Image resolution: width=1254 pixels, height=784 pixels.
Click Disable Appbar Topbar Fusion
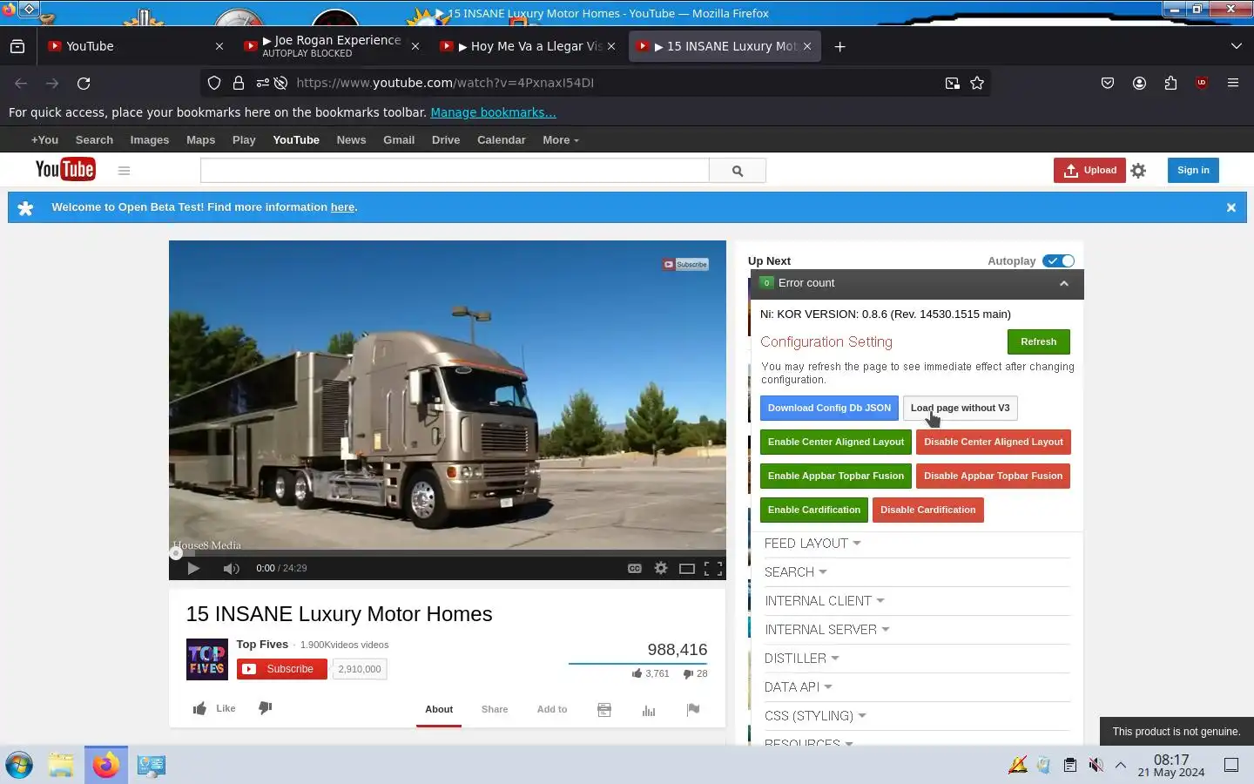[x=994, y=476]
